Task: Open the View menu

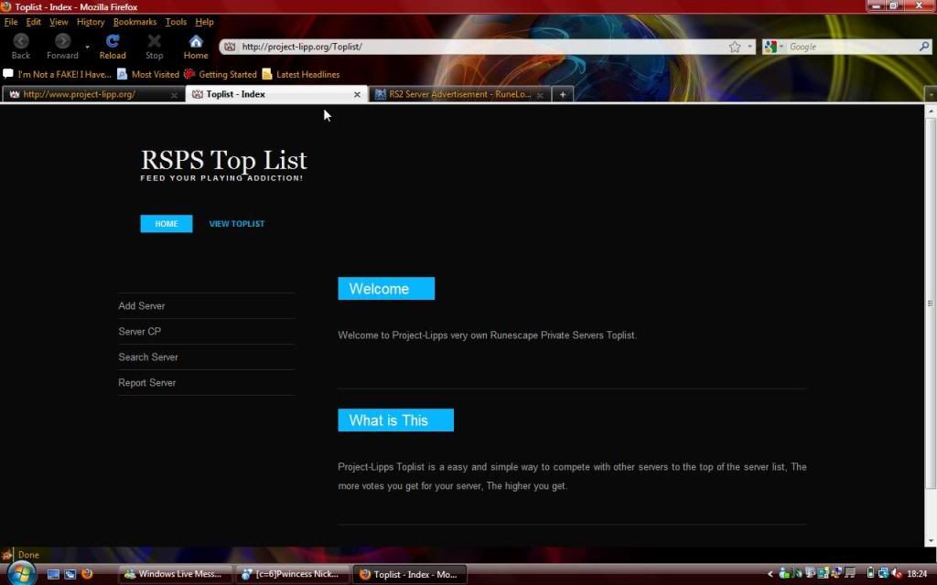Action: pos(59,22)
